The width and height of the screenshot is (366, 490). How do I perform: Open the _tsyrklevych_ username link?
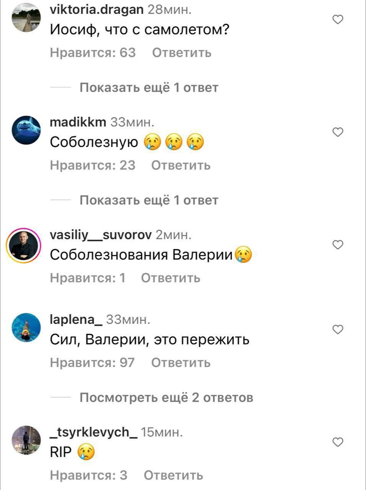click(94, 432)
